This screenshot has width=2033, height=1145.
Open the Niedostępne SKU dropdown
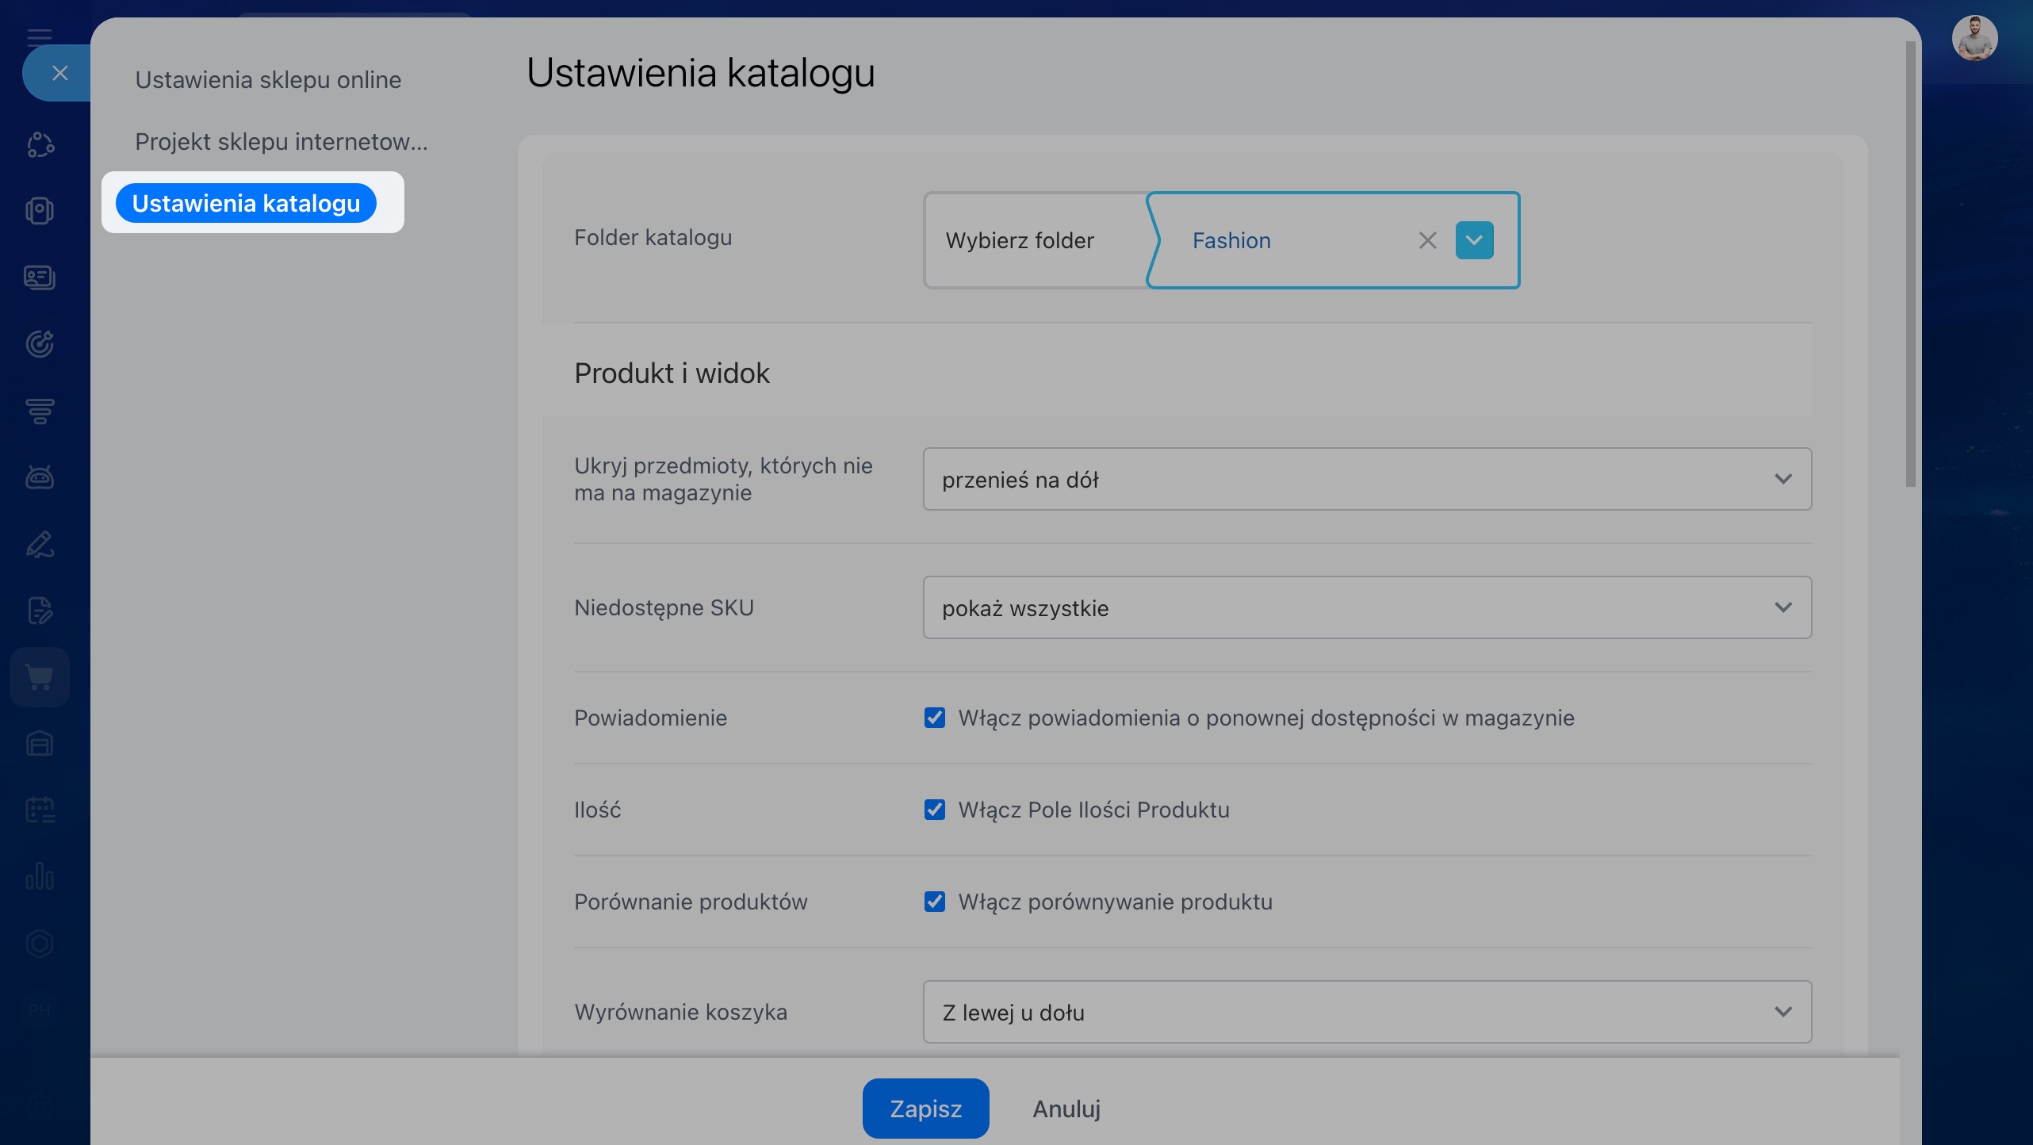pos(1366,607)
